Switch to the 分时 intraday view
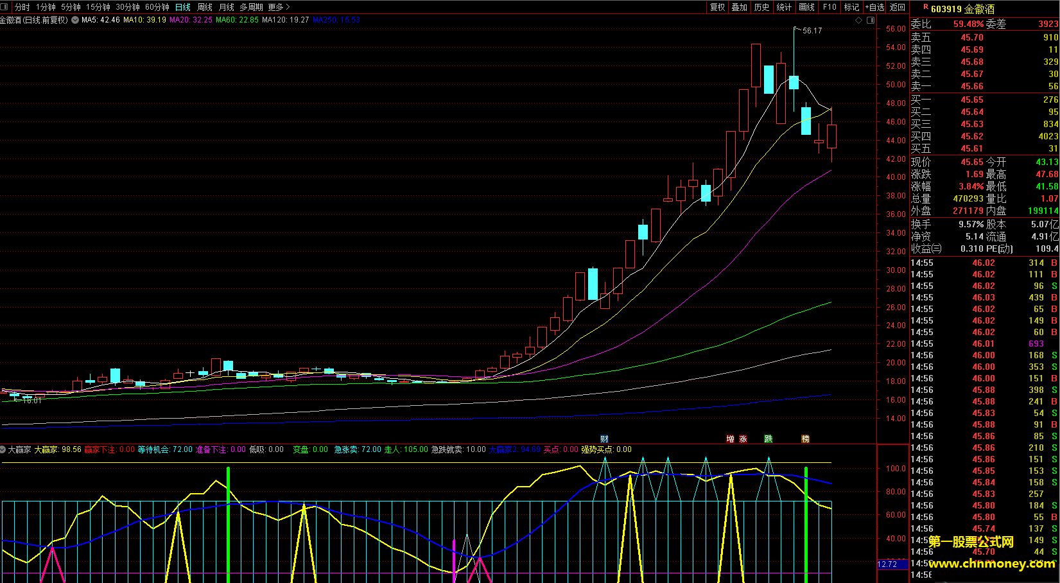 click(x=22, y=7)
